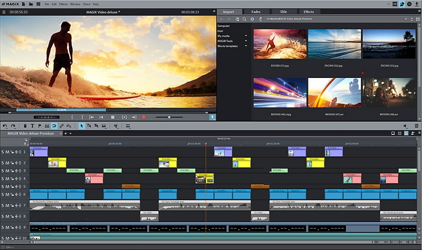The image size is (422, 250).
Task: Switch to the Effects tab in the media pool
Action: 309,12
